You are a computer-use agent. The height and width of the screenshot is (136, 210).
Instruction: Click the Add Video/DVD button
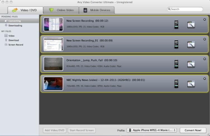(x=54, y=130)
